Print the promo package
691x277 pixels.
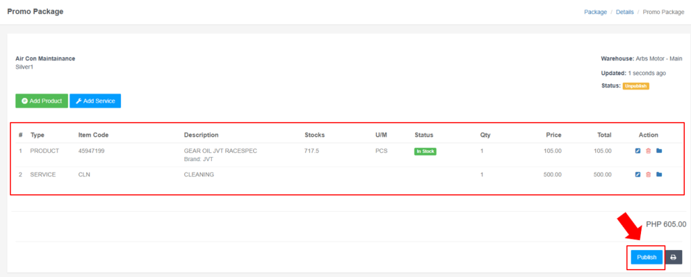click(x=673, y=257)
